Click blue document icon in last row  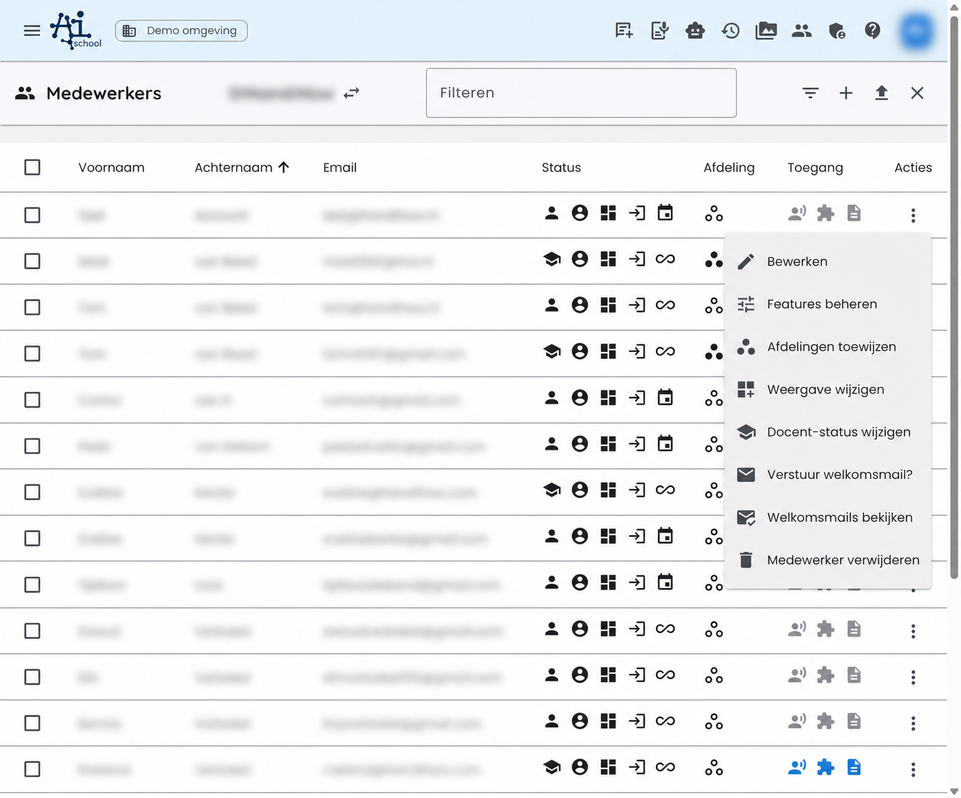pyautogui.click(x=854, y=767)
